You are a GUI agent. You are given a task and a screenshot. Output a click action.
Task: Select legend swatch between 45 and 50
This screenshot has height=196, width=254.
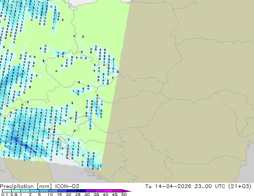118,191
